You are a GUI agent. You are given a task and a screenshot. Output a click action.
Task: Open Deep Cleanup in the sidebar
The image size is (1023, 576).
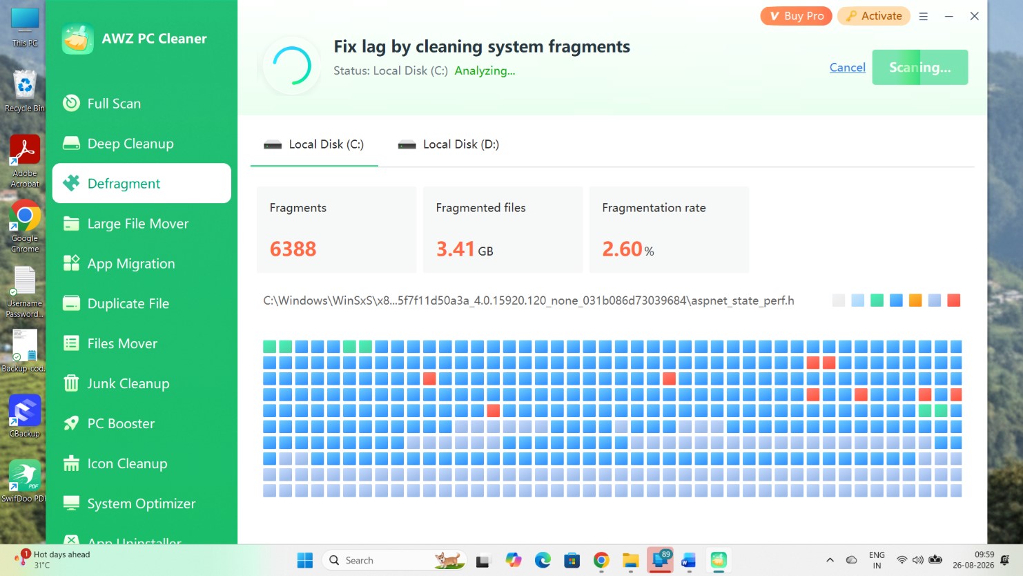(142, 144)
